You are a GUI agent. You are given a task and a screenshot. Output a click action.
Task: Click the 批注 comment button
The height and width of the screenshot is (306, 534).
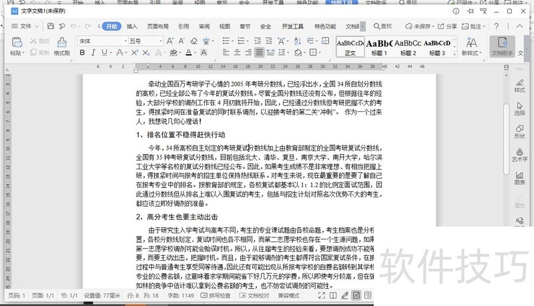(x=473, y=26)
